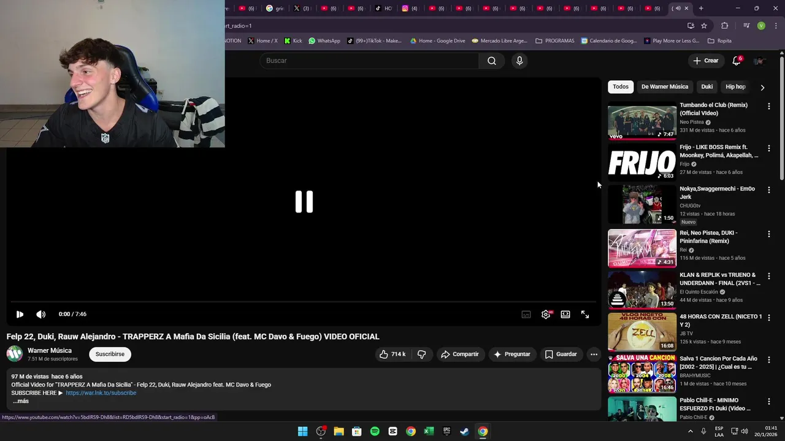Open the Warner Música channel avatar

coord(15,354)
